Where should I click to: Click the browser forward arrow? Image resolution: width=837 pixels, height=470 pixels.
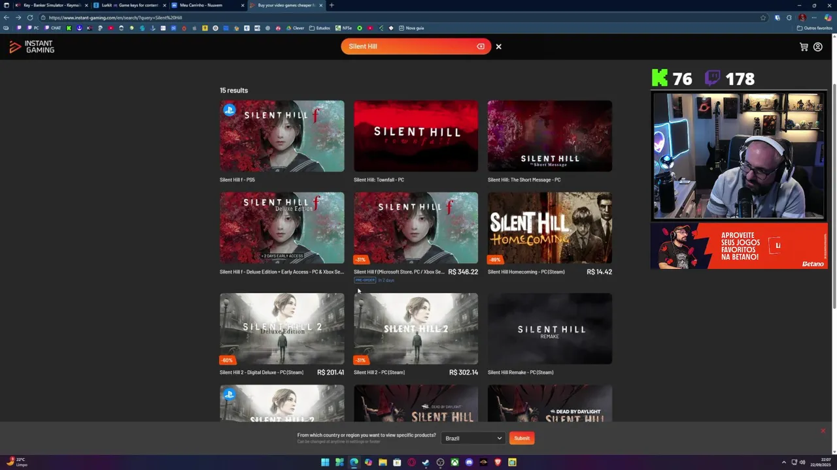click(x=18, y=18)
